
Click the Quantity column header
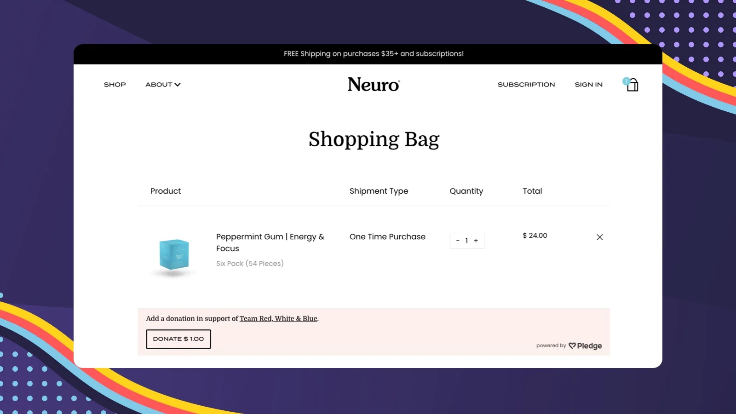coord(466,191)
